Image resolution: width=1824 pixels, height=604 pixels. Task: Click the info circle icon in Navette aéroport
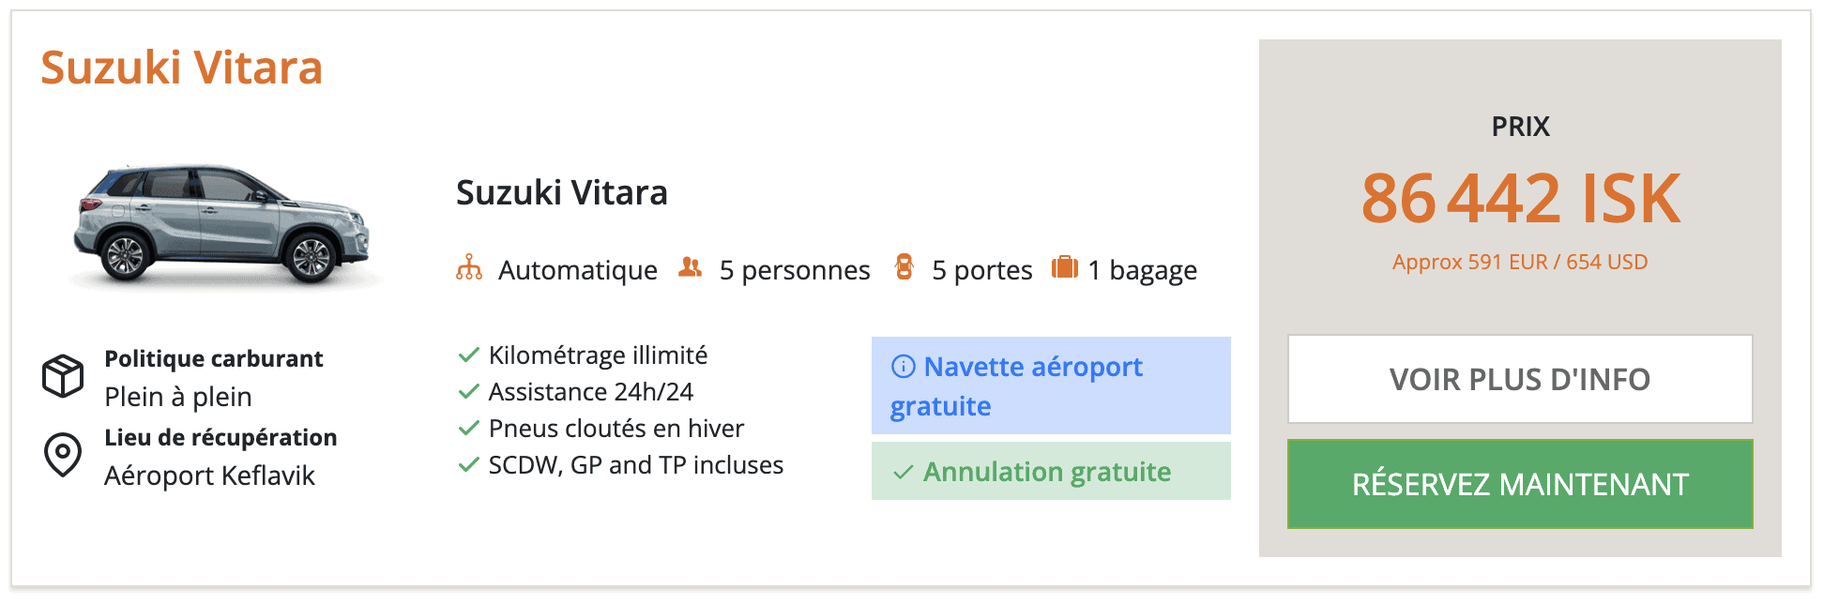[903, 367]
